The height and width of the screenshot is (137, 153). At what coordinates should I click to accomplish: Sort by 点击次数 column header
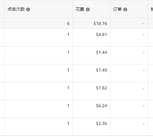(x=16, y=9)
